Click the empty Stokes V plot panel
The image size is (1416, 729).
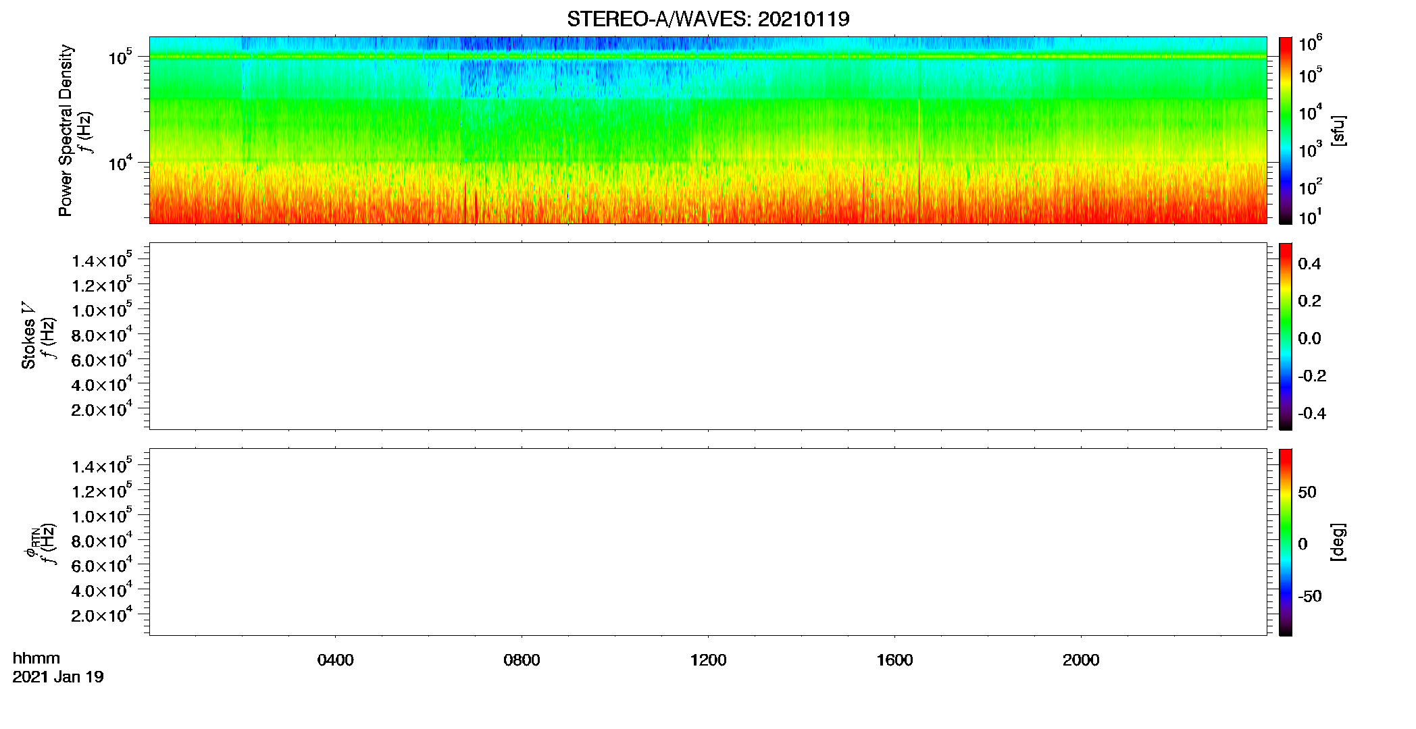[x=707, y=336]
